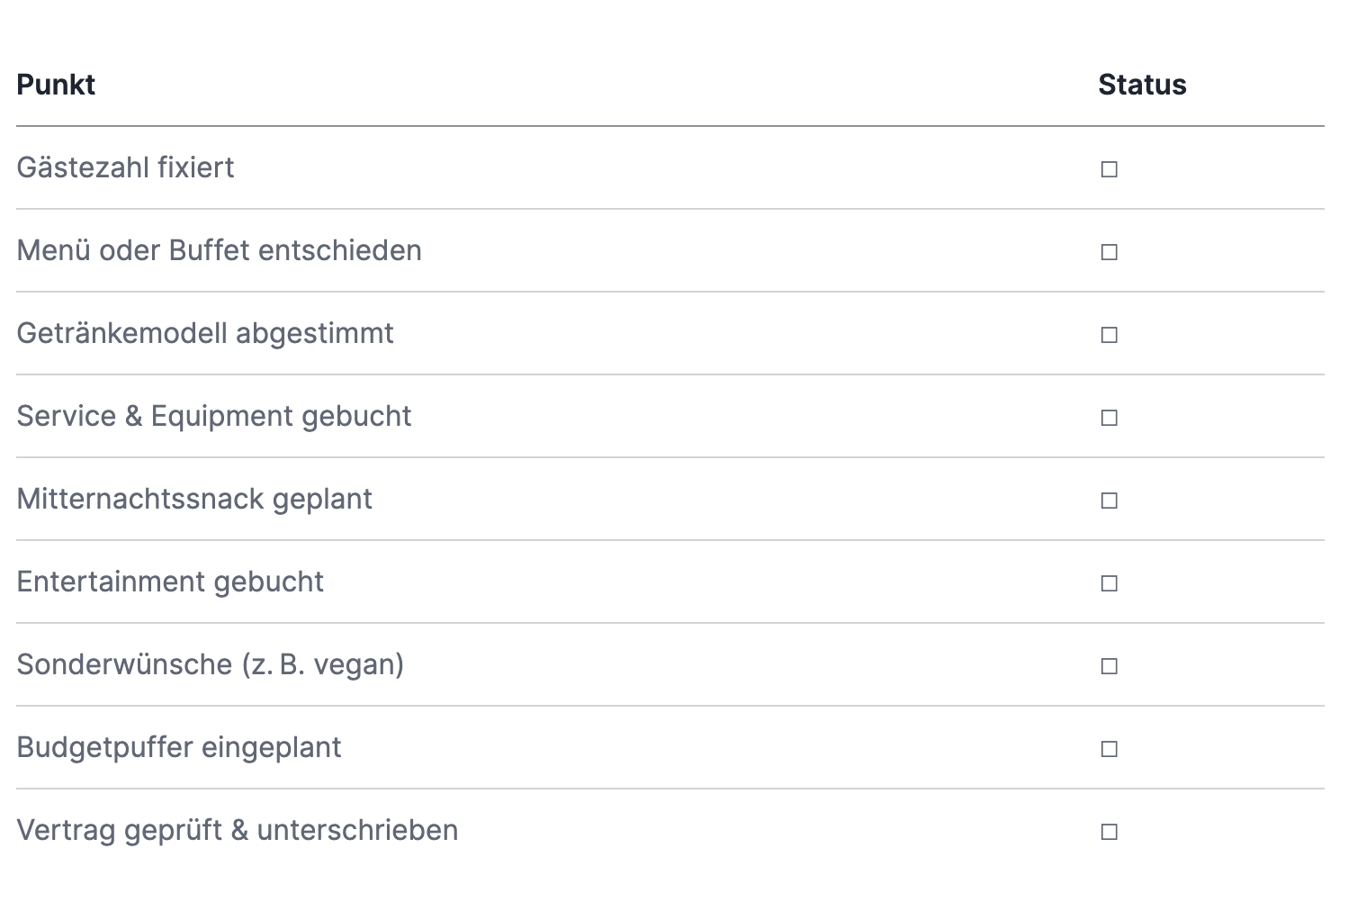Check the Sonderwünsche (z. B. vegan) box
Screen dimensions: 1357x920
point(1109,666)
